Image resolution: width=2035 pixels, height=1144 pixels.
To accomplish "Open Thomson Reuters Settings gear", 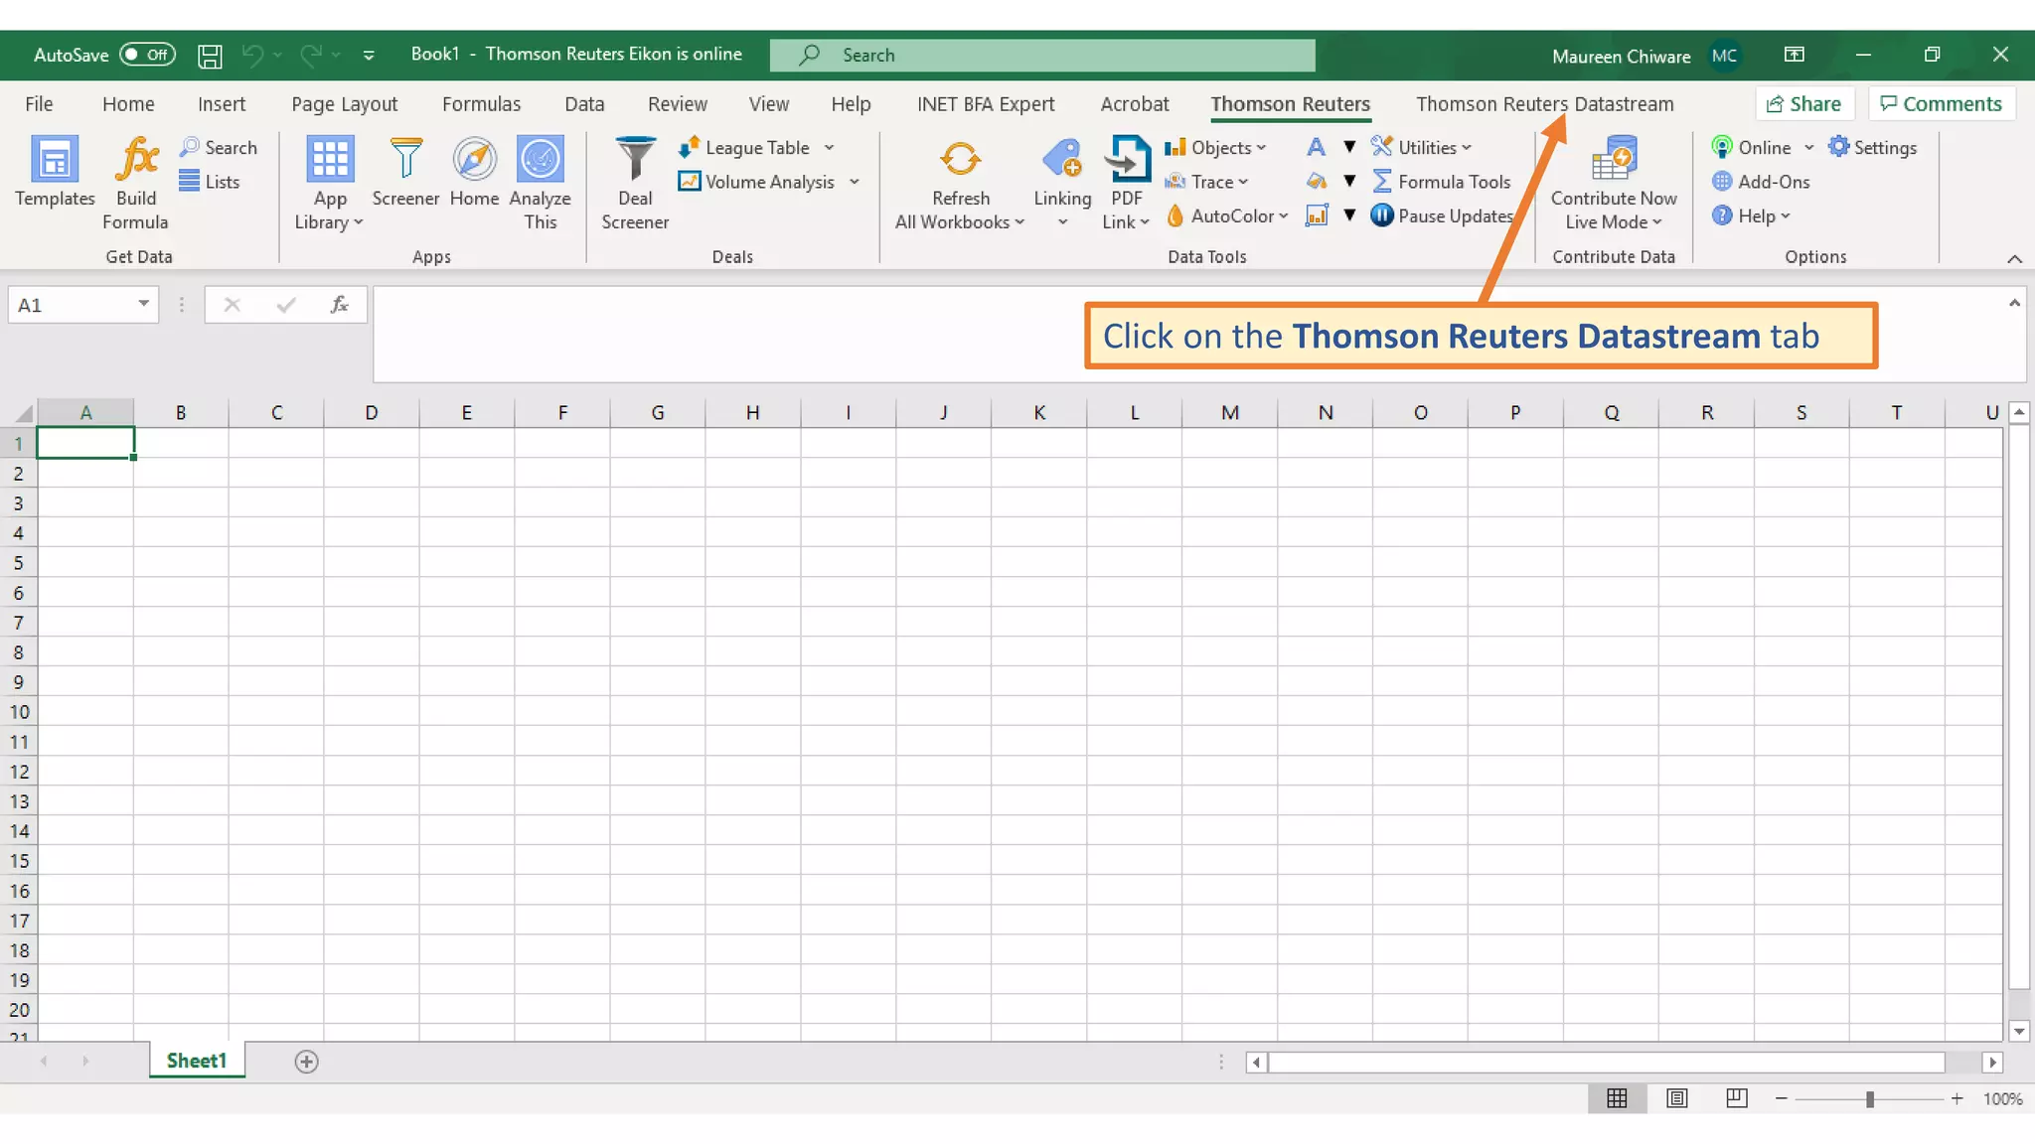I will [x=1871, y=147].
